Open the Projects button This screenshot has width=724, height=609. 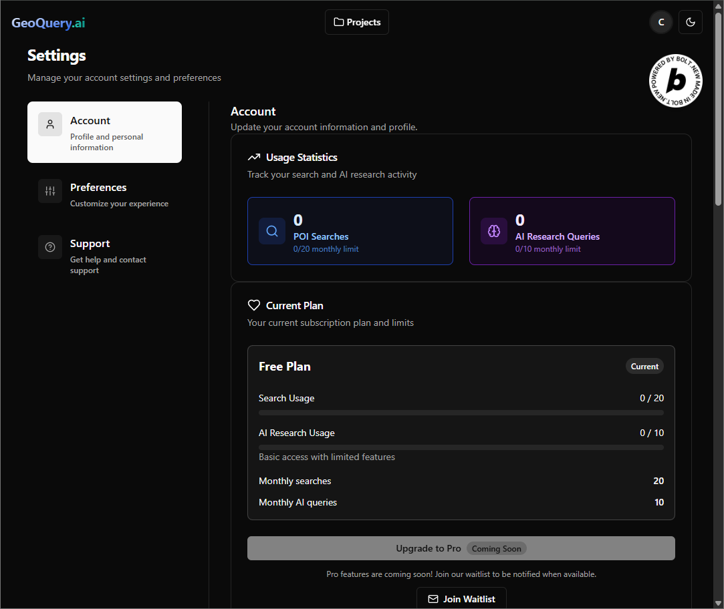[357, 22]
